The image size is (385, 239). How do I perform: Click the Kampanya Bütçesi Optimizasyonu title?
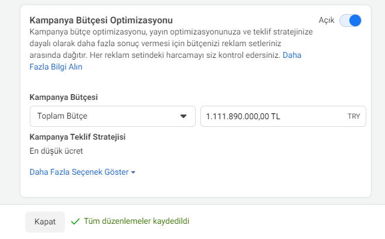tap(101, 20)
